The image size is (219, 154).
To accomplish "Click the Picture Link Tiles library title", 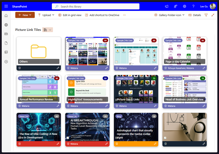I will coord(28,30).
